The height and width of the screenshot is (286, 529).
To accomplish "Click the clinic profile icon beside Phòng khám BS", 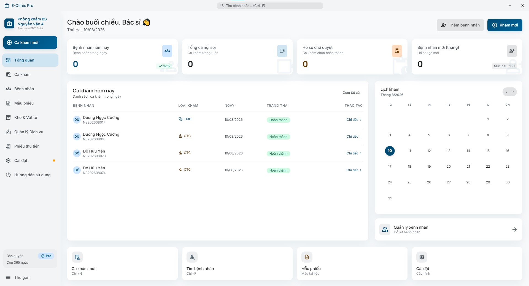I will (9, 23).
